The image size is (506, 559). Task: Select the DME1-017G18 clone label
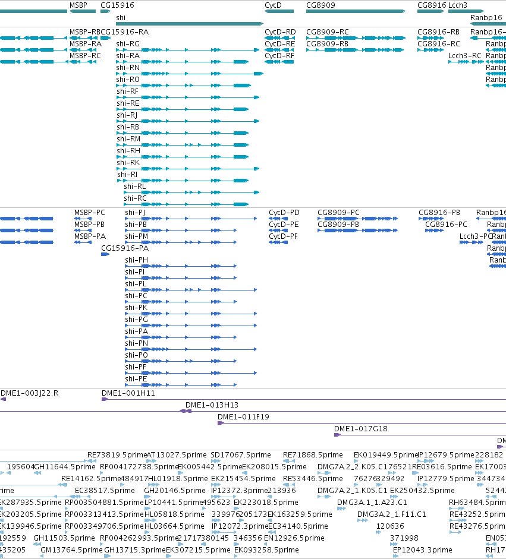click(361, 429)
